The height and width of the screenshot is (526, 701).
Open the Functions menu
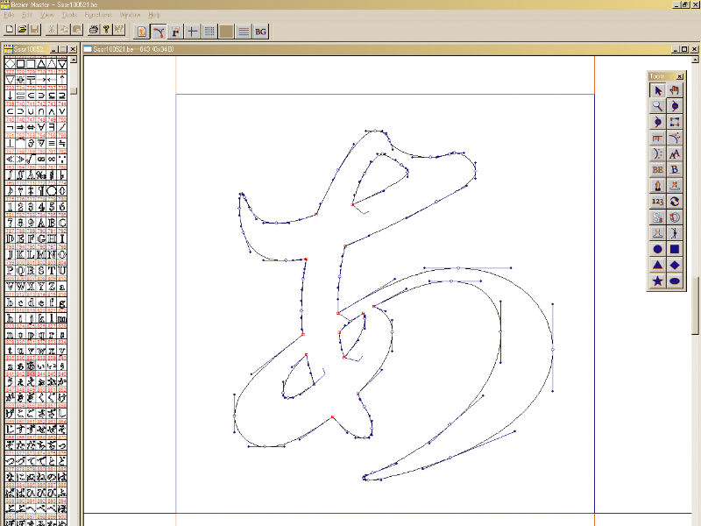pos(97,16)
